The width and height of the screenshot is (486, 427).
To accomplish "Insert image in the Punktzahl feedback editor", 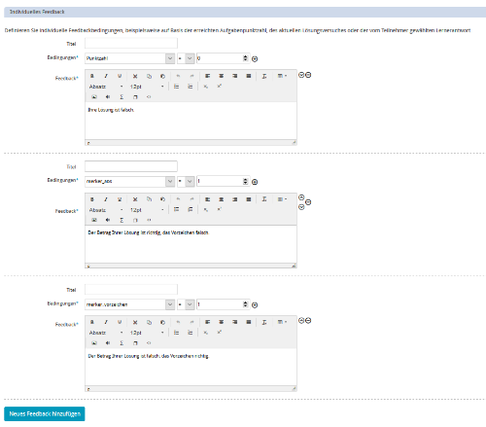I will 94,96.
